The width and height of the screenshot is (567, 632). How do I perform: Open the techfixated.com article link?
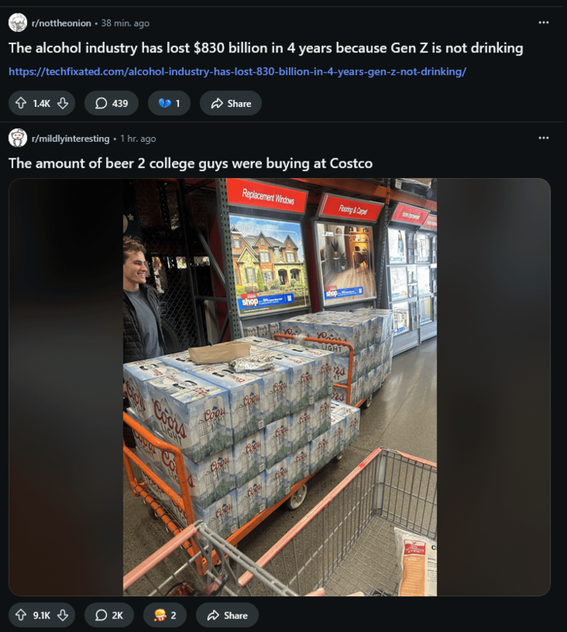(x=238, y=71)
